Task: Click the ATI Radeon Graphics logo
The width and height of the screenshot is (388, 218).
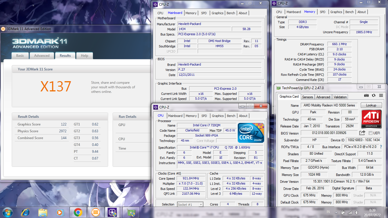Action: [x=371, y=119]
